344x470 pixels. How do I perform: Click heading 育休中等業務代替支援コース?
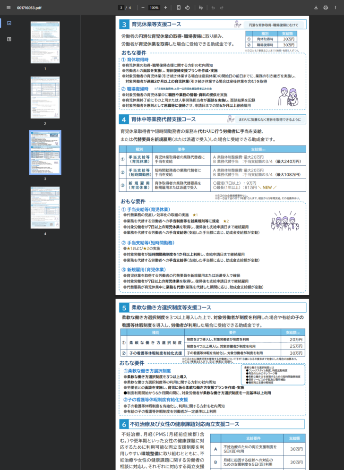[x=163, y=120]
